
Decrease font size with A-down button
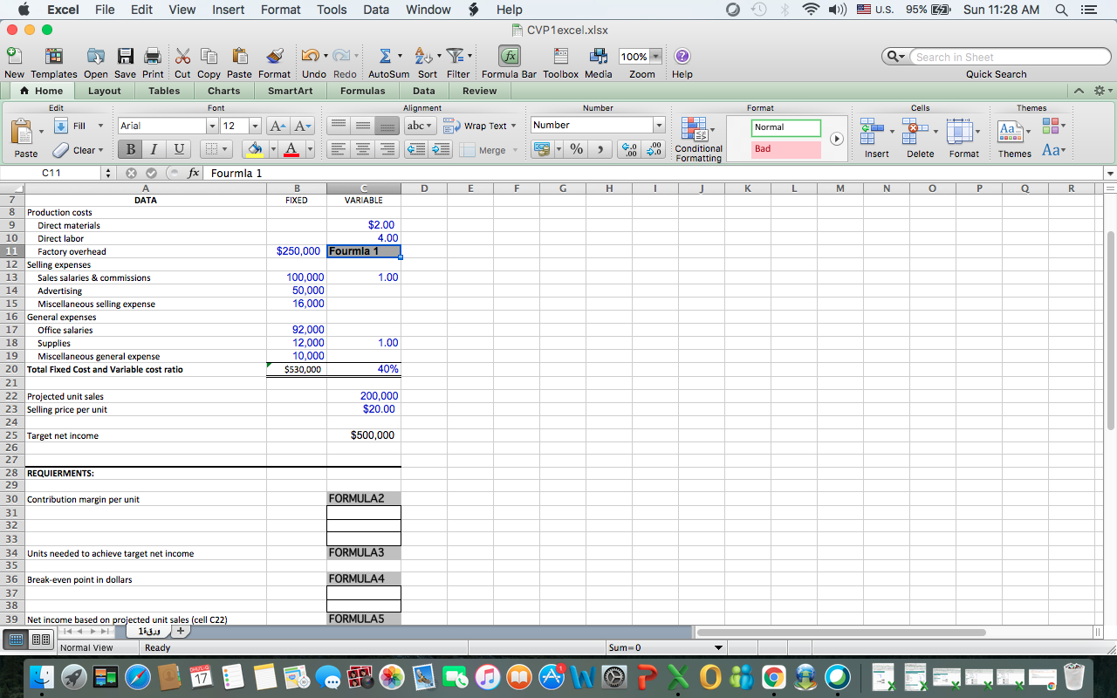click(x=302, y=126)
